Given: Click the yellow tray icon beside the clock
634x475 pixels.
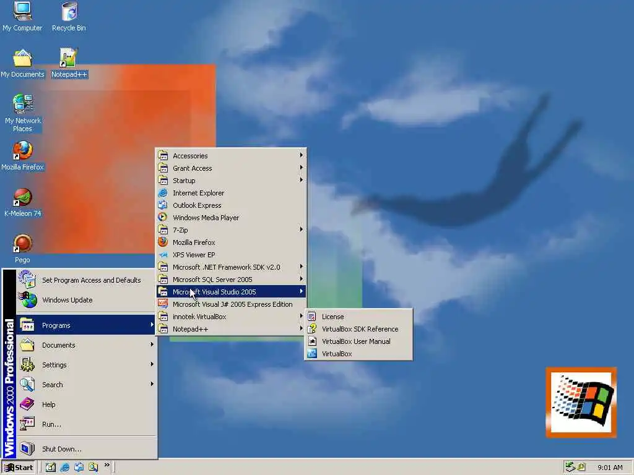Looking at the screenshot, I should coord(581,467).
